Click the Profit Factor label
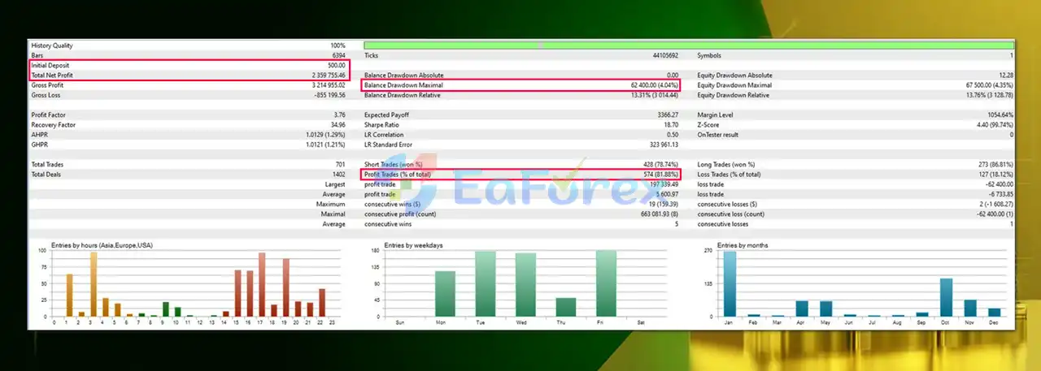Viewport: 1041px width, 371px height. pos(49,115)
